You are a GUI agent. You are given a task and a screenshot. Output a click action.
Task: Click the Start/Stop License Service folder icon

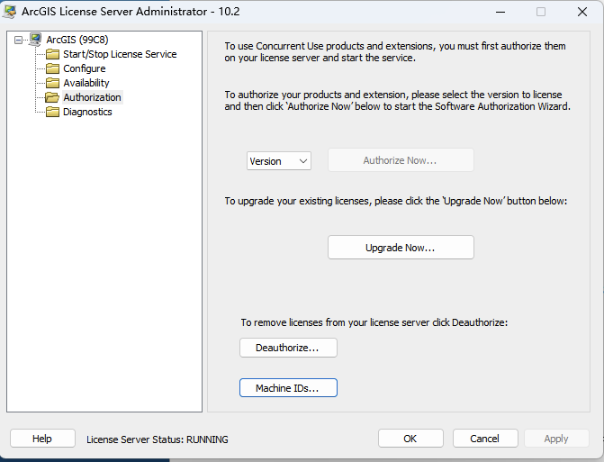pyautogui.click(x=52, y=54)
